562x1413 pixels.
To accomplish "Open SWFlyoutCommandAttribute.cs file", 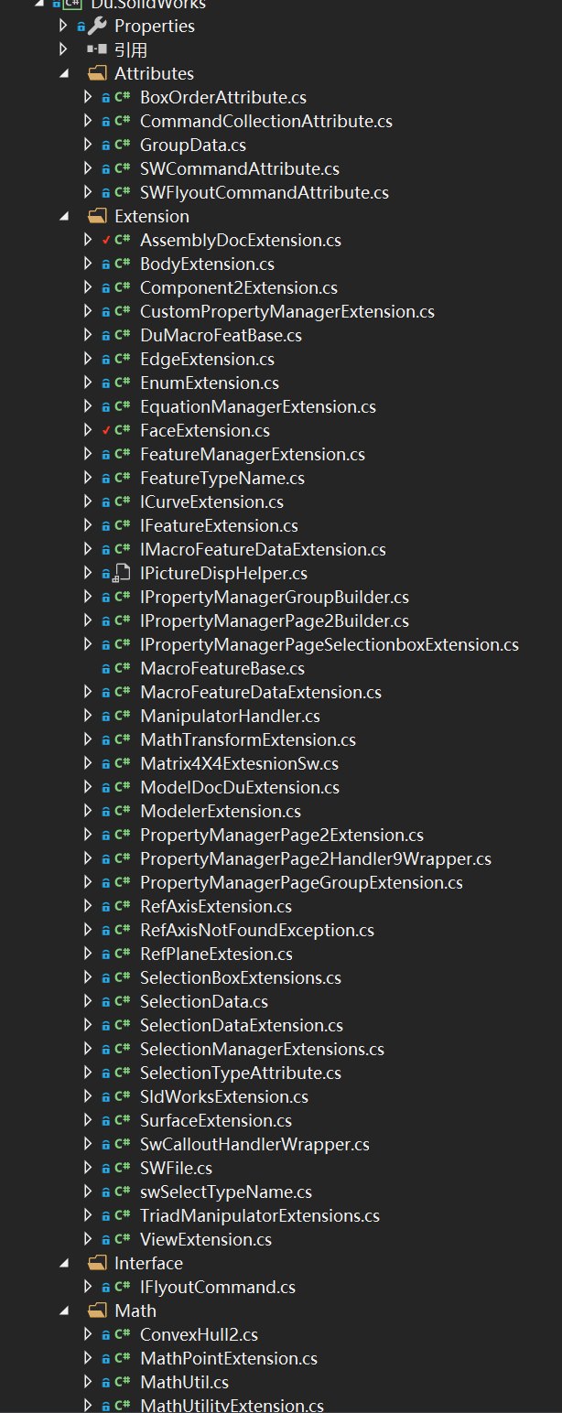I will (265, 192).
